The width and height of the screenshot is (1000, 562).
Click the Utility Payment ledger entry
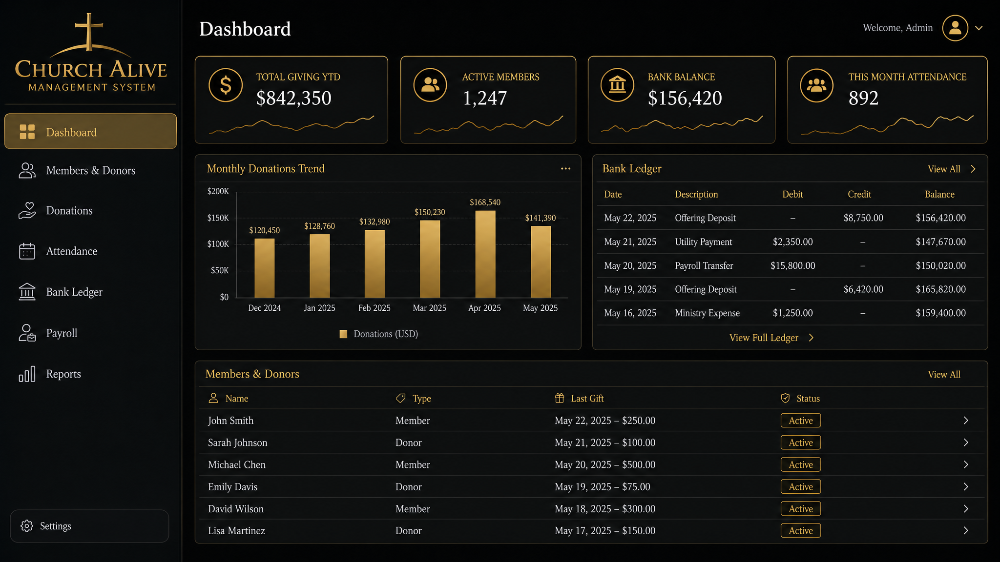pyautogui.click(x=703, y=242)
